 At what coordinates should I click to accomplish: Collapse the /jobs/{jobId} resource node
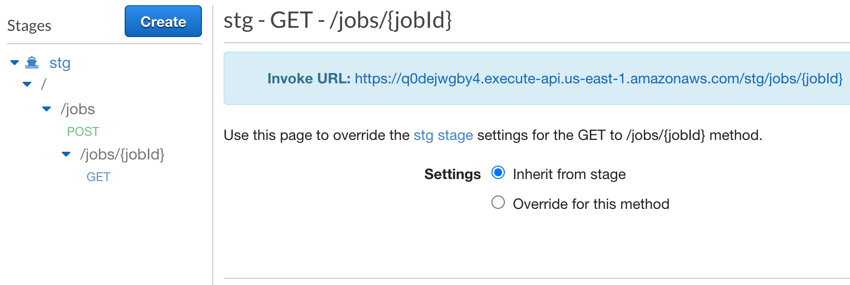click(66, 154)
